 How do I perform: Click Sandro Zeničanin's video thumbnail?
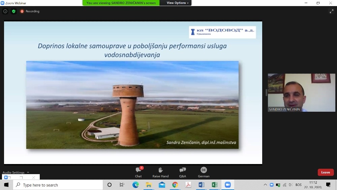tap(301, 93)
